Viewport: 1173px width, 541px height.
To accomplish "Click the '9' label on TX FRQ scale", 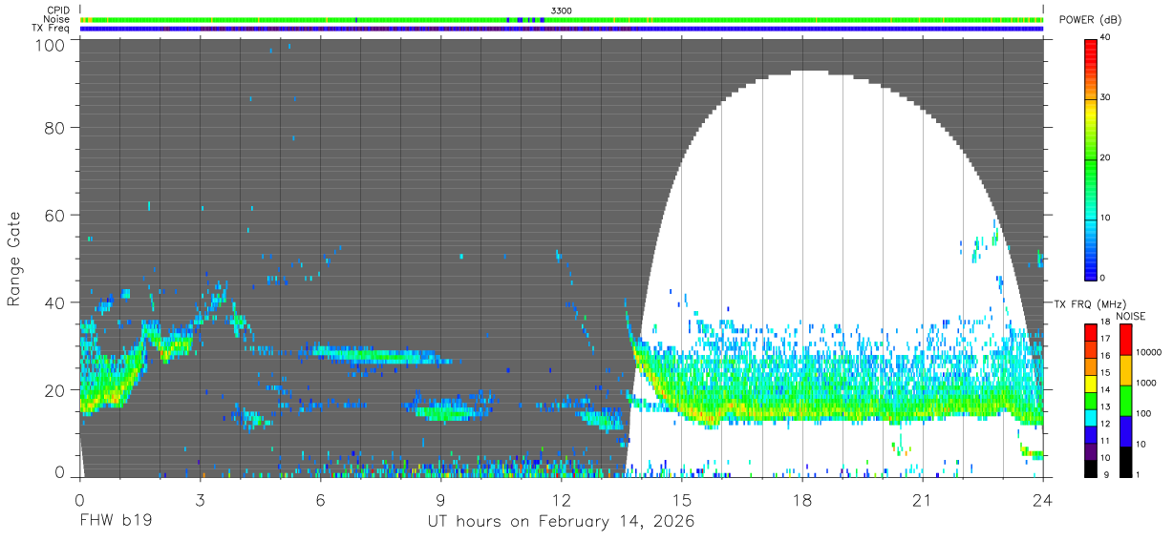I will pos(1106,474).
